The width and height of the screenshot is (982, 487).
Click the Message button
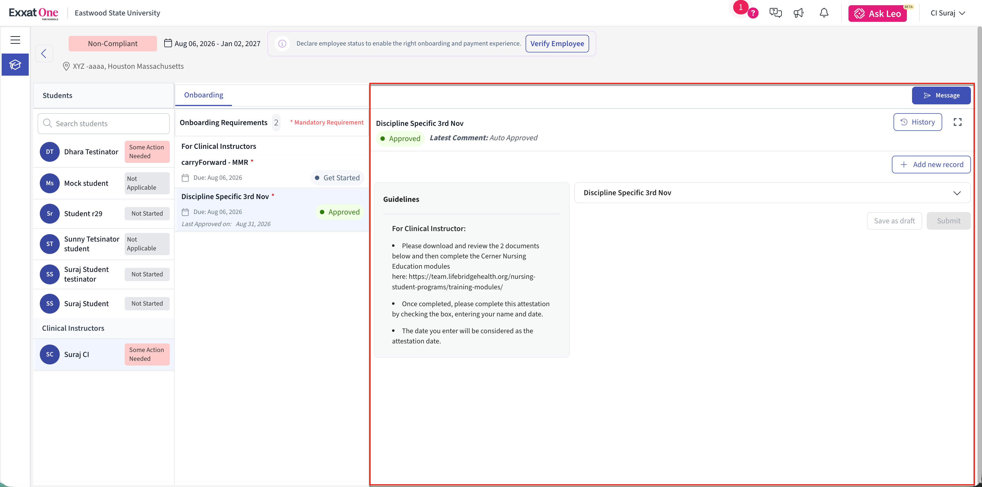(x=941, y=96)
